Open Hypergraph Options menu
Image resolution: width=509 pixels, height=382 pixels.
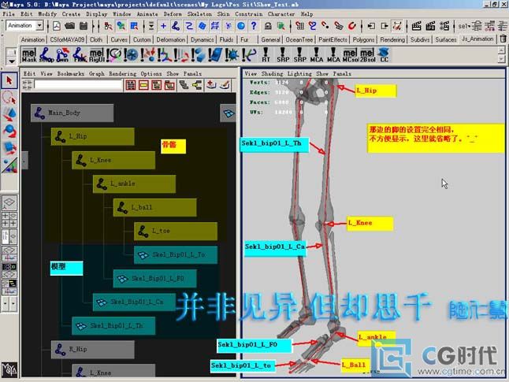pos(151,74)
